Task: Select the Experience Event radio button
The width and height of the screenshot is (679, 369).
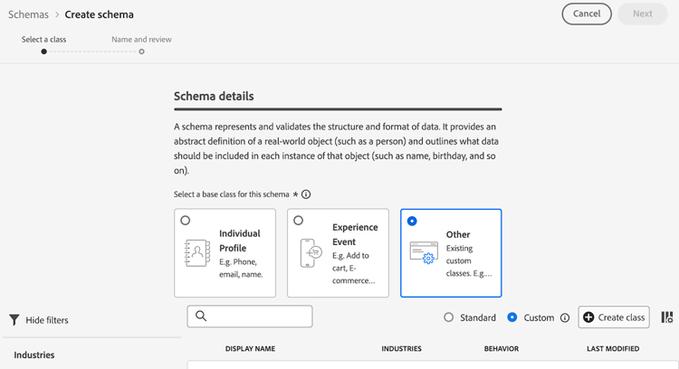Action: pyautogui.click(x=299, y=221)
